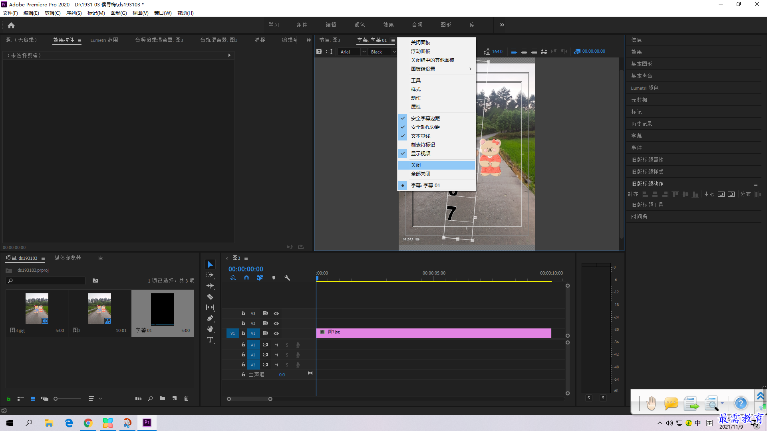
Task: Expand Panel Group Settings submenu
Action: click(x=437, y=69)
